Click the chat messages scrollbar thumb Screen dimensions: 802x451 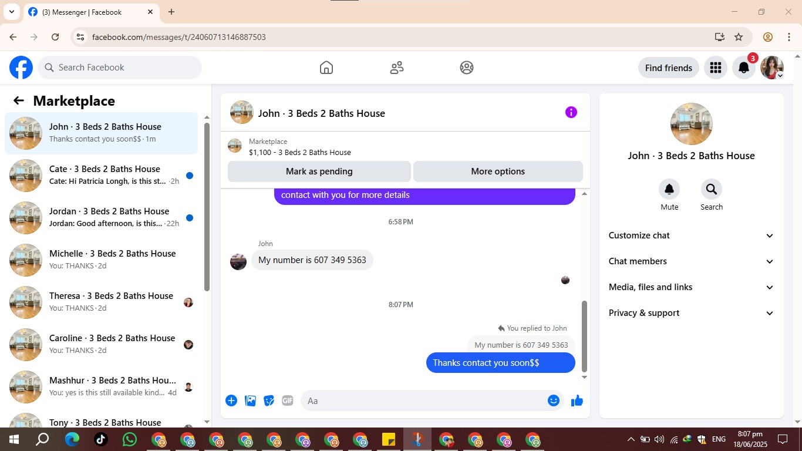coord(584,336)
